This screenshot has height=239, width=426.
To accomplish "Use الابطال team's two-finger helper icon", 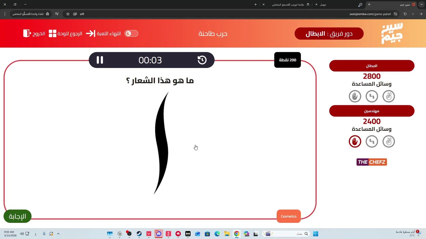I will (x=388, y=96).
